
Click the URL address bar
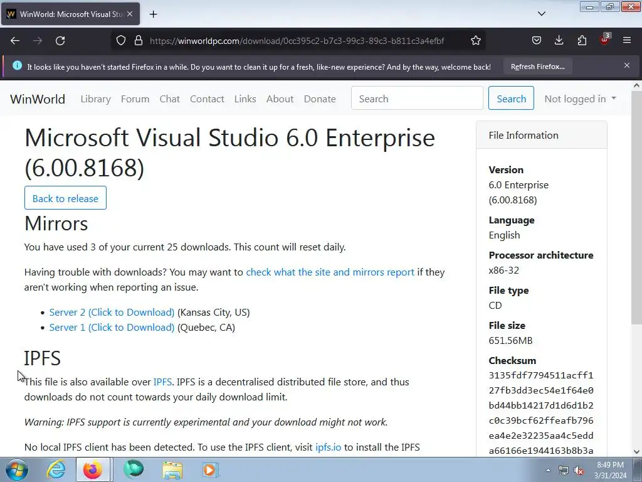297,41
